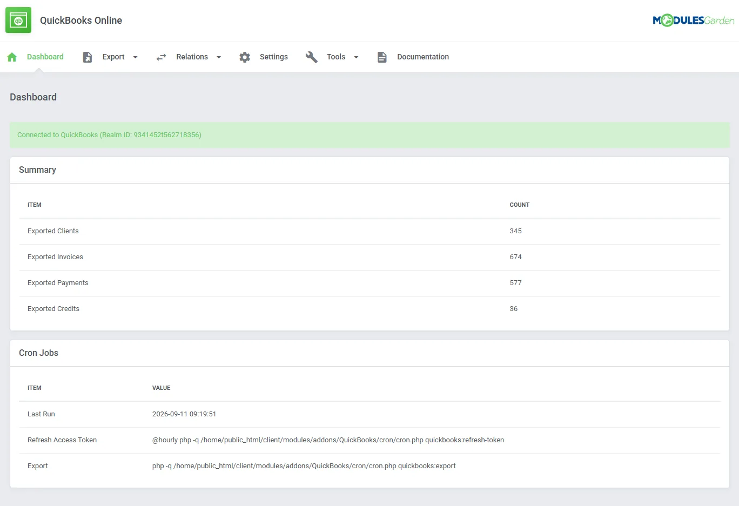Select the Export row label in Cron Jobs

point(38,466)
